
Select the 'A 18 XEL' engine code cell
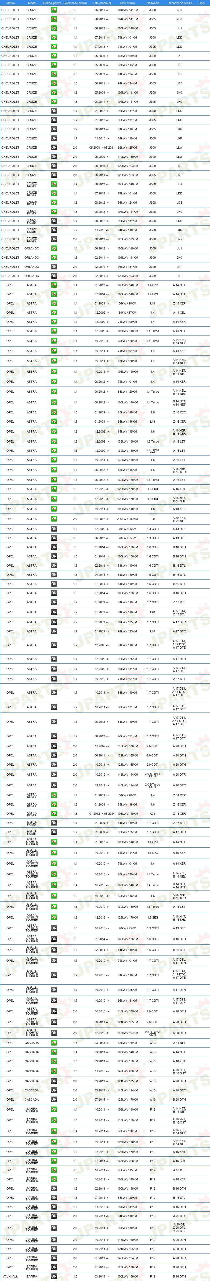(179, 1171)
